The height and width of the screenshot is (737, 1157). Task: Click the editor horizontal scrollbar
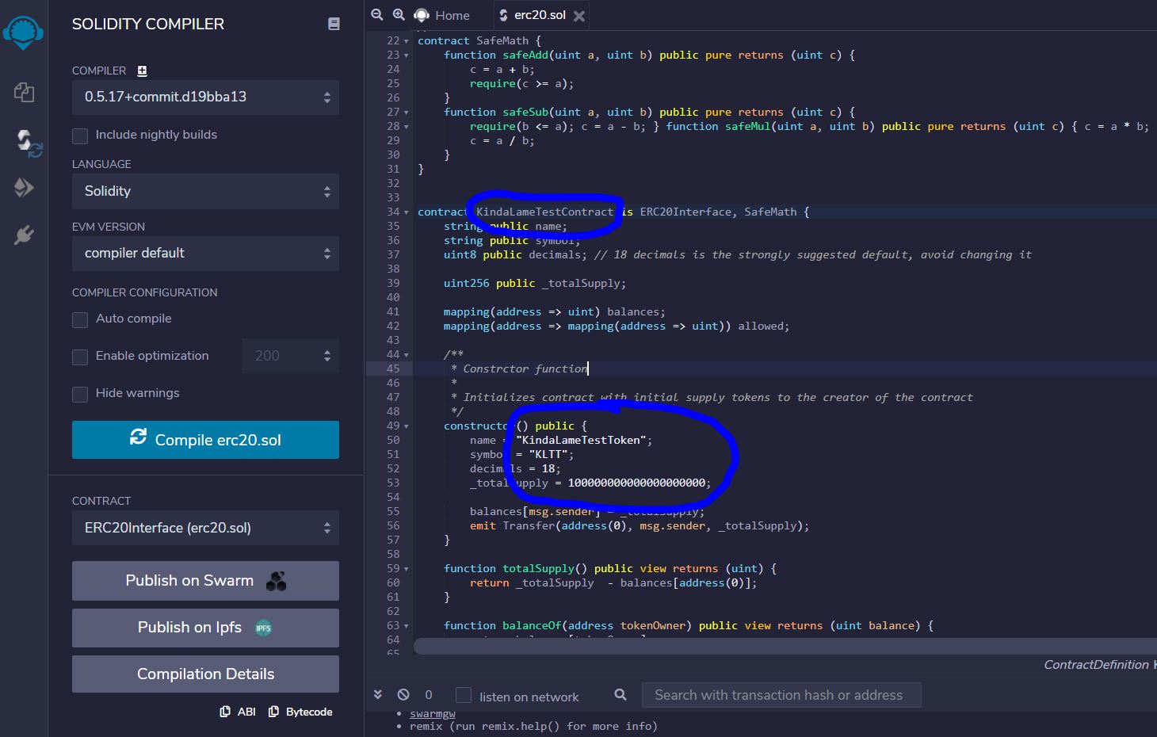coord(785,646)
